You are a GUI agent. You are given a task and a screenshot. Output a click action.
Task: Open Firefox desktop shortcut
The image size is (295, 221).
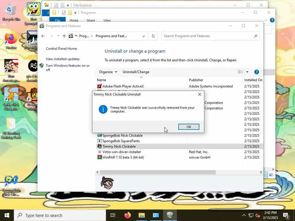[x=11, y=41]
